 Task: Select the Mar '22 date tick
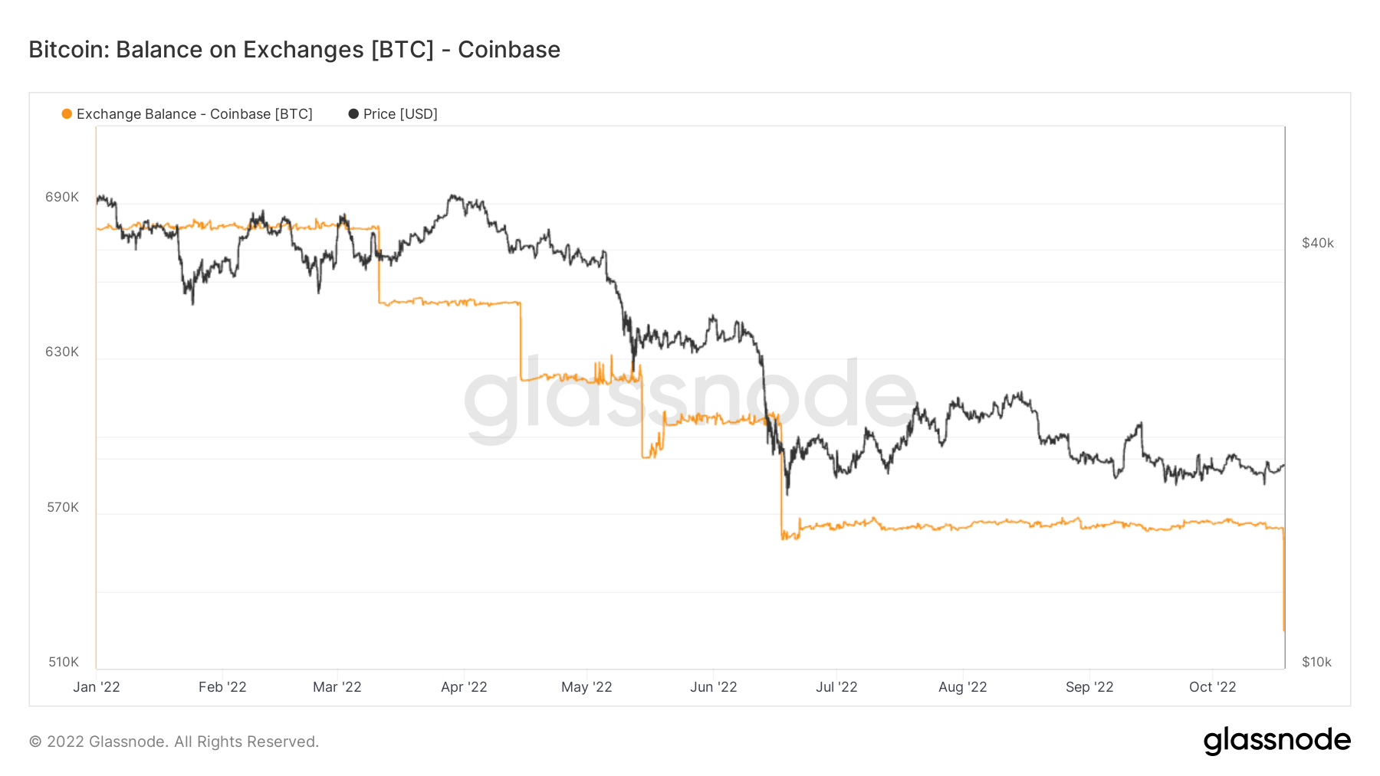coord(337,687)
